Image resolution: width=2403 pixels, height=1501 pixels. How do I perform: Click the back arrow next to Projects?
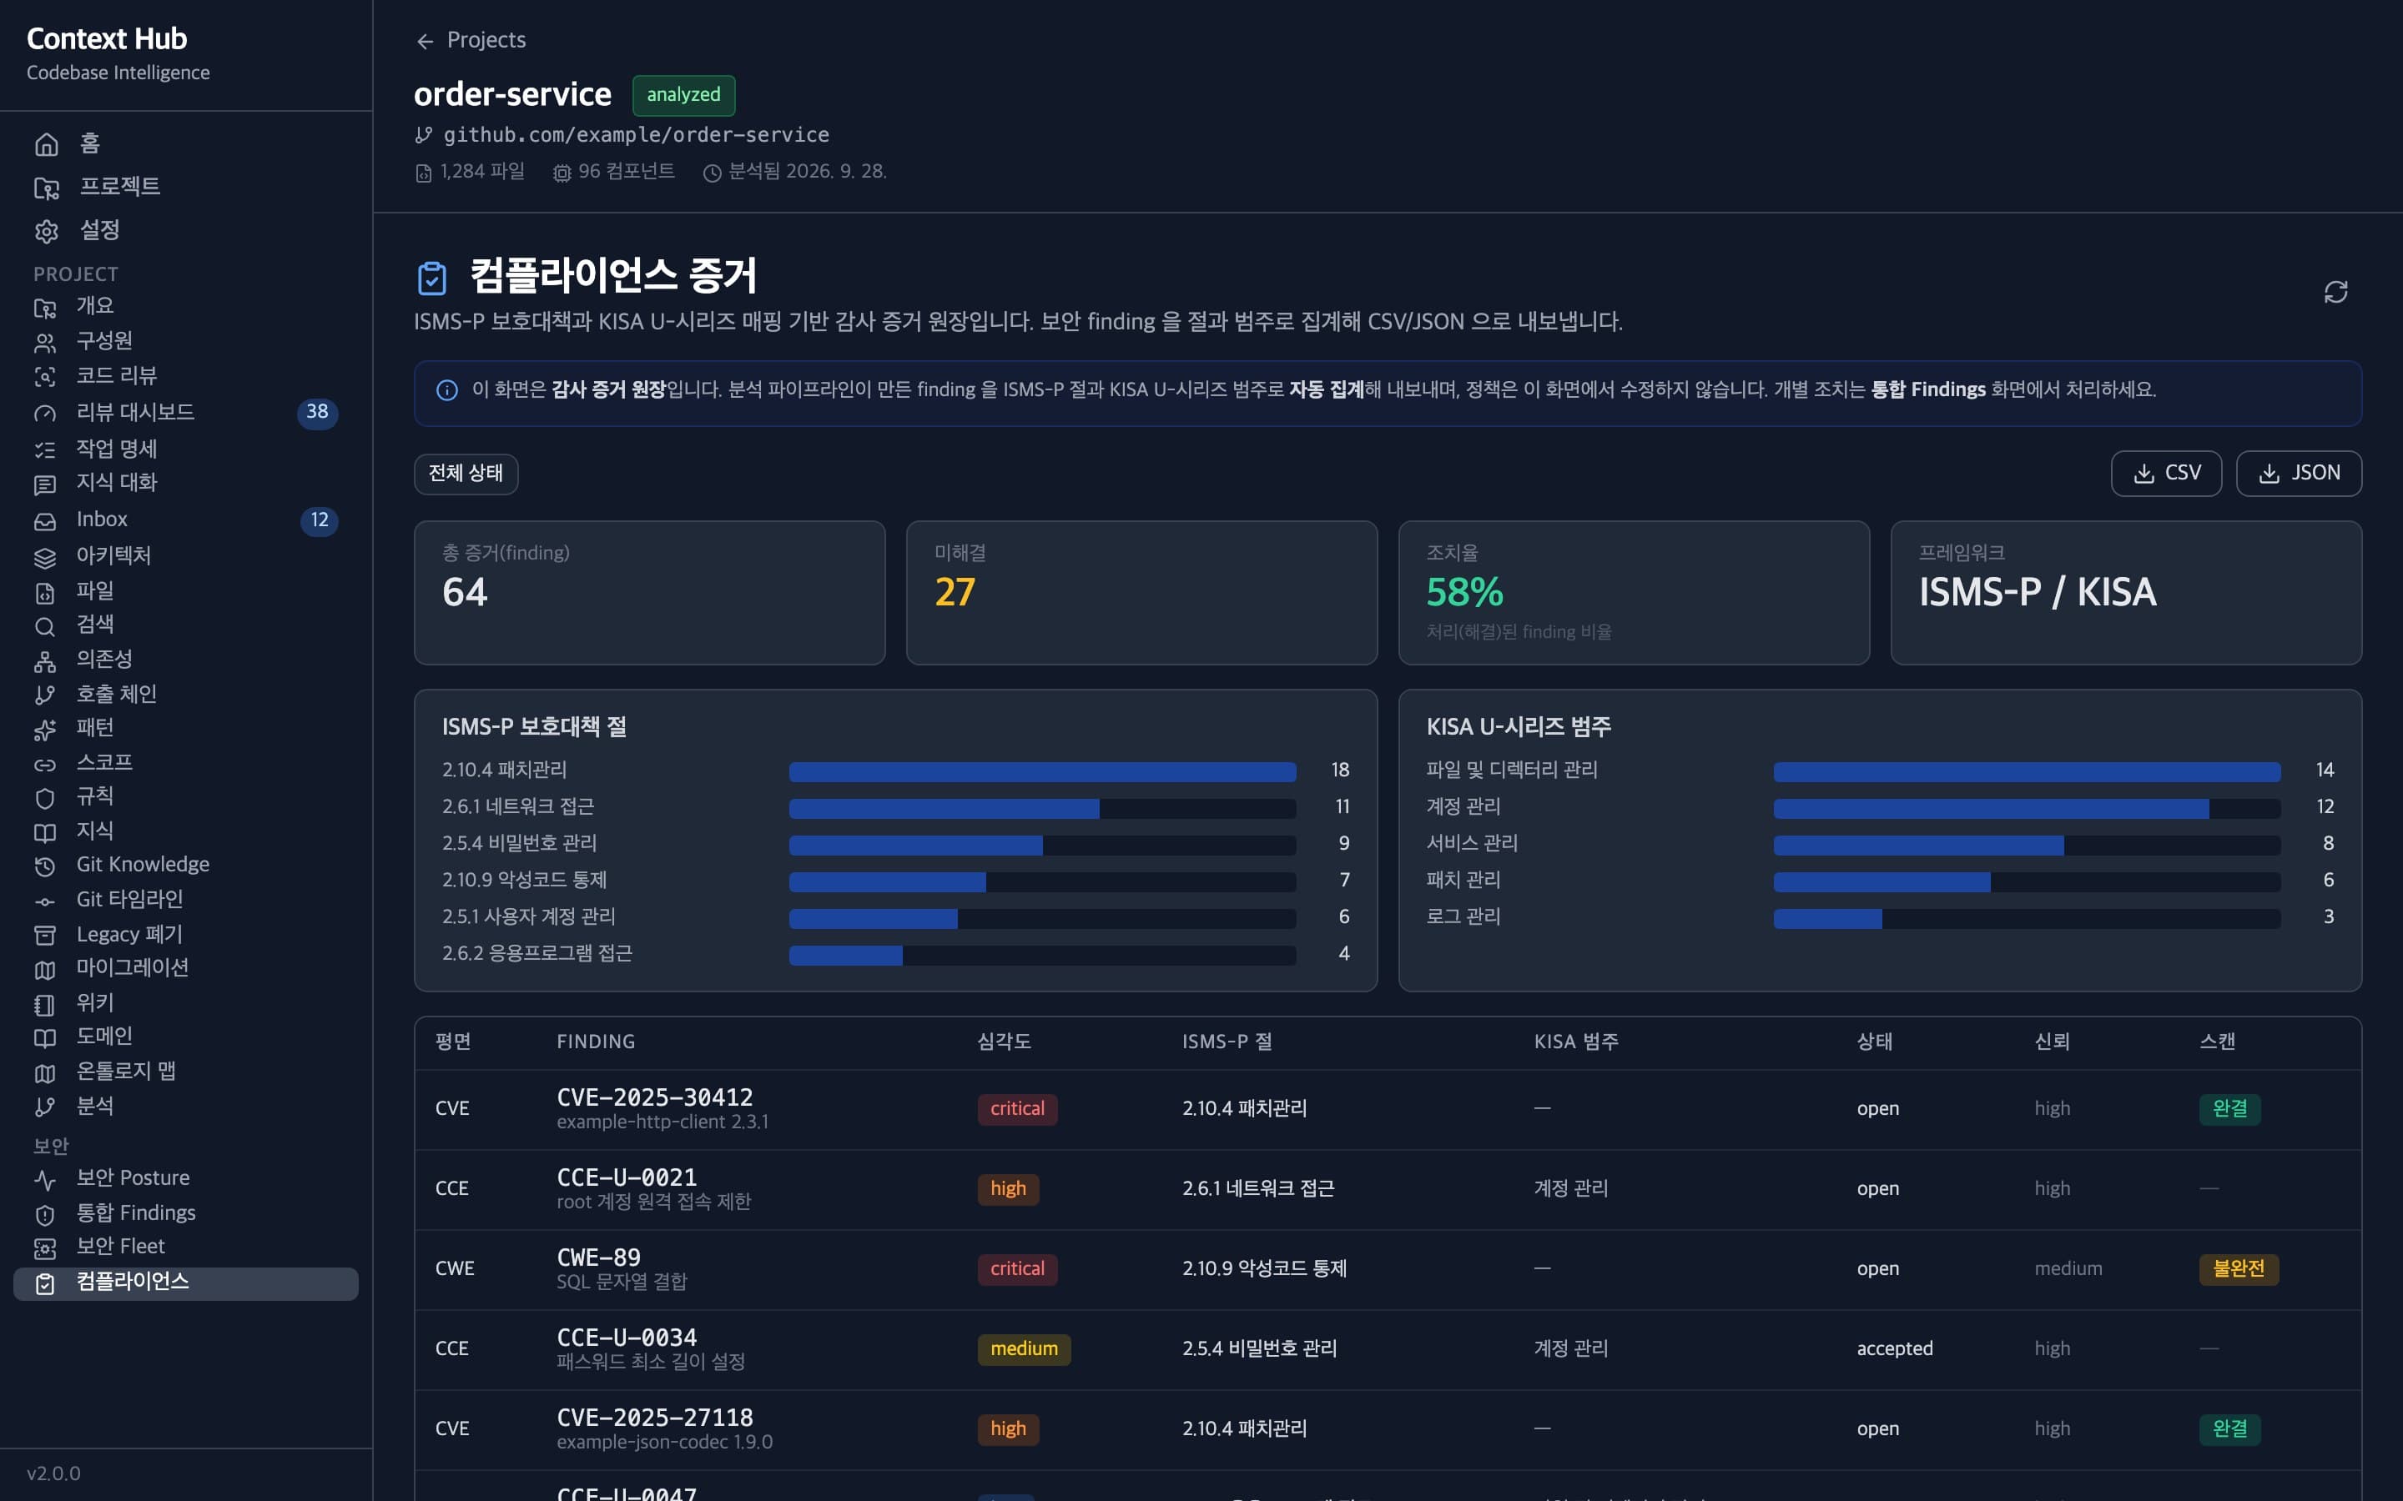[x=425, y=41]
